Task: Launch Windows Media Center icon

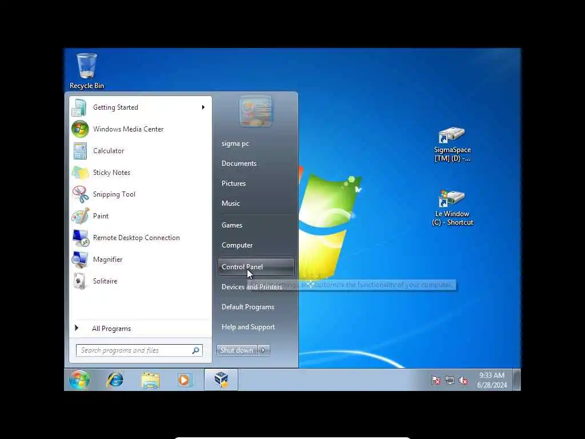Action: 80,129
